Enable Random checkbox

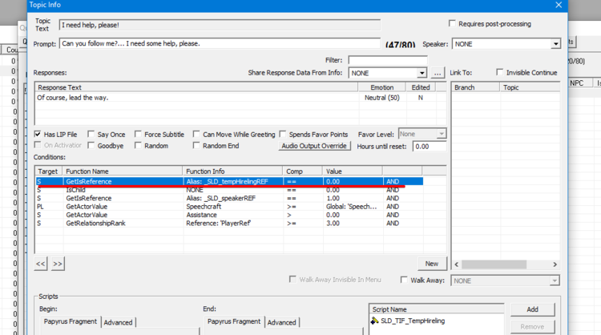click(138, 145)
